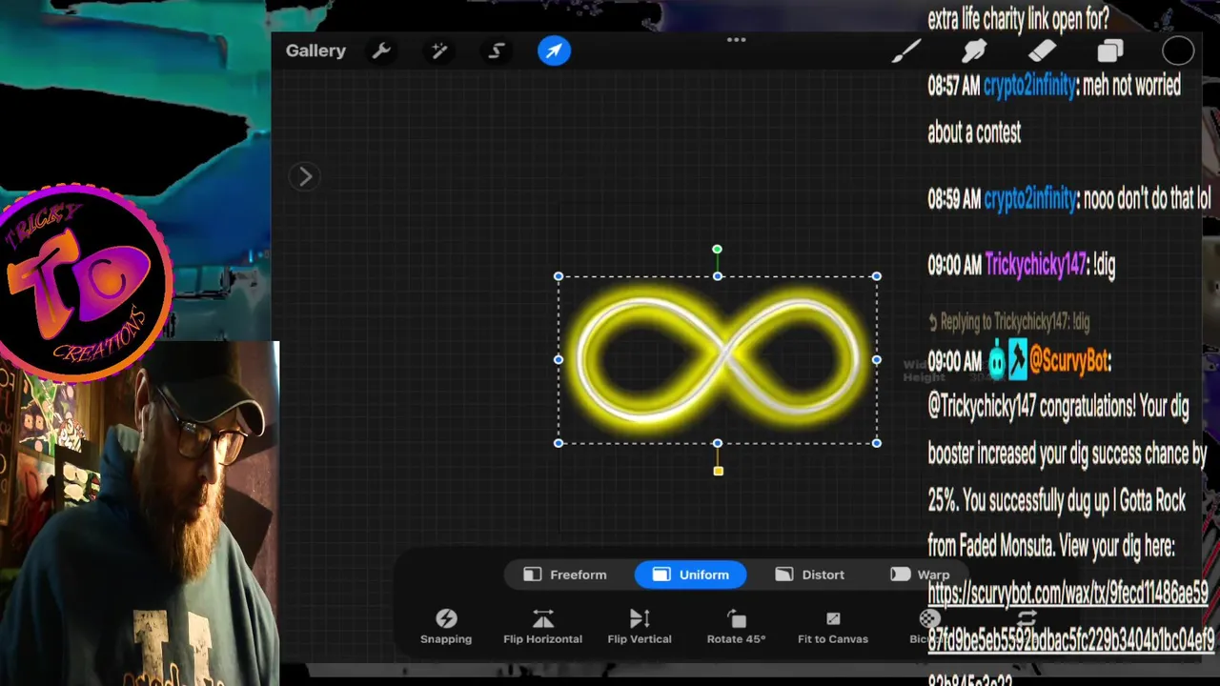Flip the infinity symbol horizontally
Image resolution: width=1220 pixels, height=686 pixels.
(x=542, y=627)
